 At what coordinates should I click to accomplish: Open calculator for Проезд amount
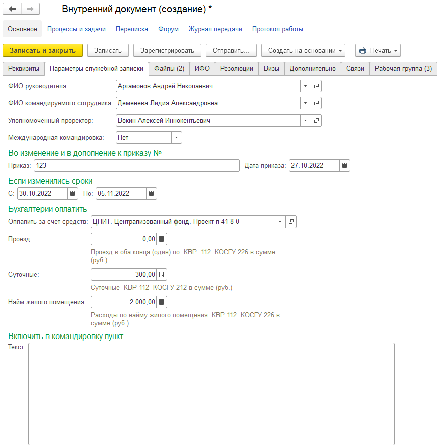click(161, 239)
